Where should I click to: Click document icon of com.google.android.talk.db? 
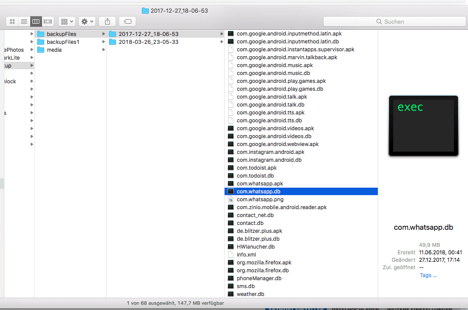point(231,105)
